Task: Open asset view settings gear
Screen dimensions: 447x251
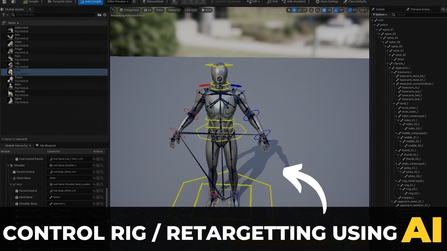Action: pyautogui.click(x=104, y=15)
